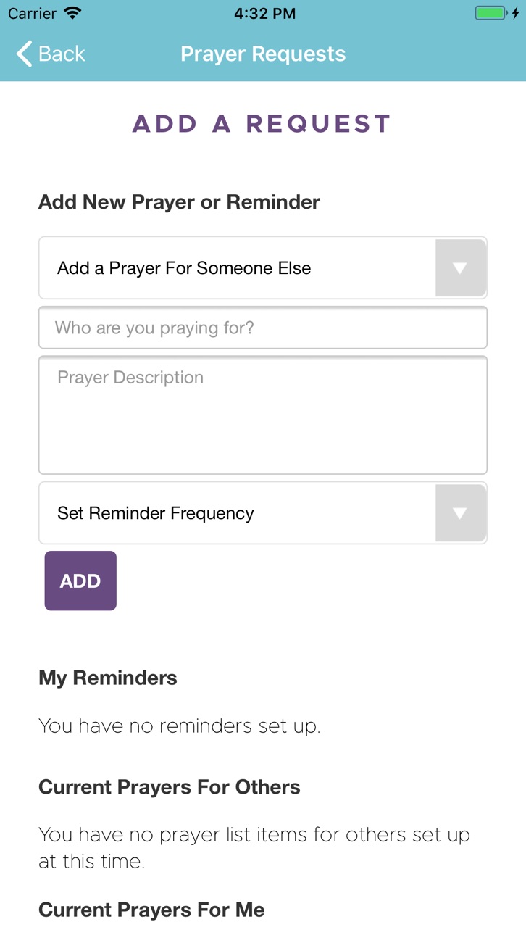Open the Set Reminder Frequency combo box
The width and height of the screenshot is (526, 935).
click(263, 513)
